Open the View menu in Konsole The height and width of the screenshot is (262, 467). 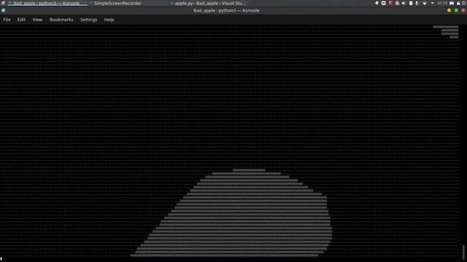point(37,20)
